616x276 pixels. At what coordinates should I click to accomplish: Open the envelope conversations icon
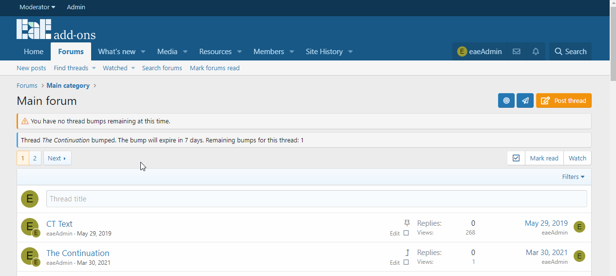click(x=517, y=52)
